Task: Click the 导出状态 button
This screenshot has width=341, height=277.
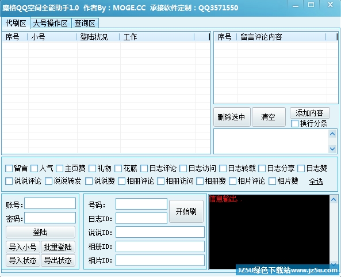Action: 58,260
